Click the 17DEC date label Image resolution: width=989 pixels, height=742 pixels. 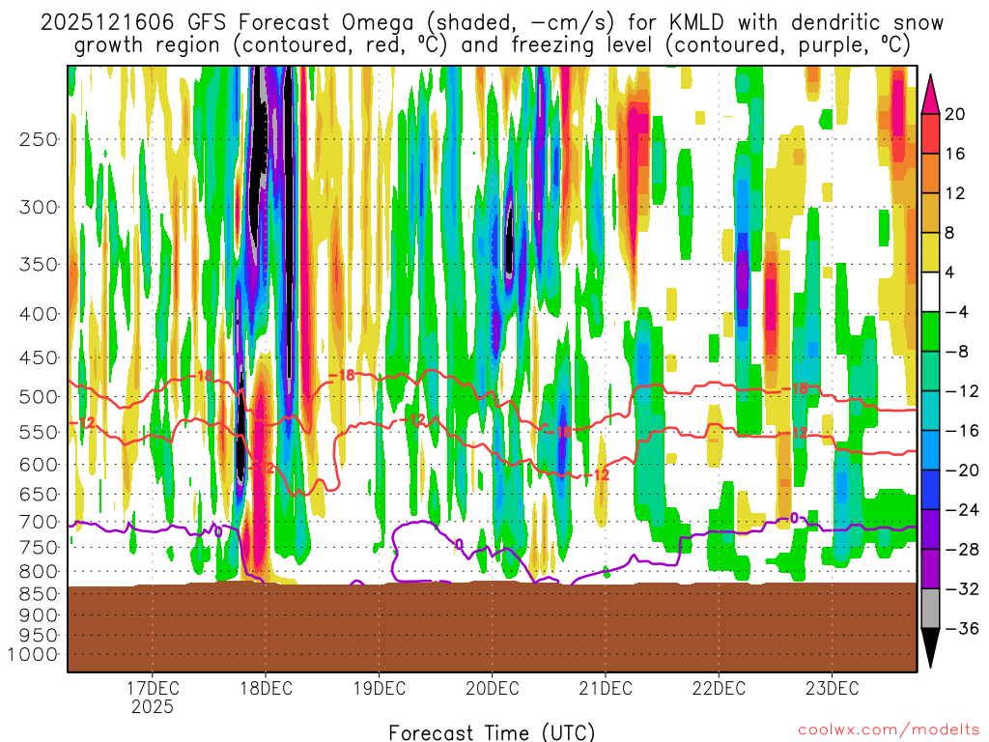pyautogui.click(x=153, y=688)
